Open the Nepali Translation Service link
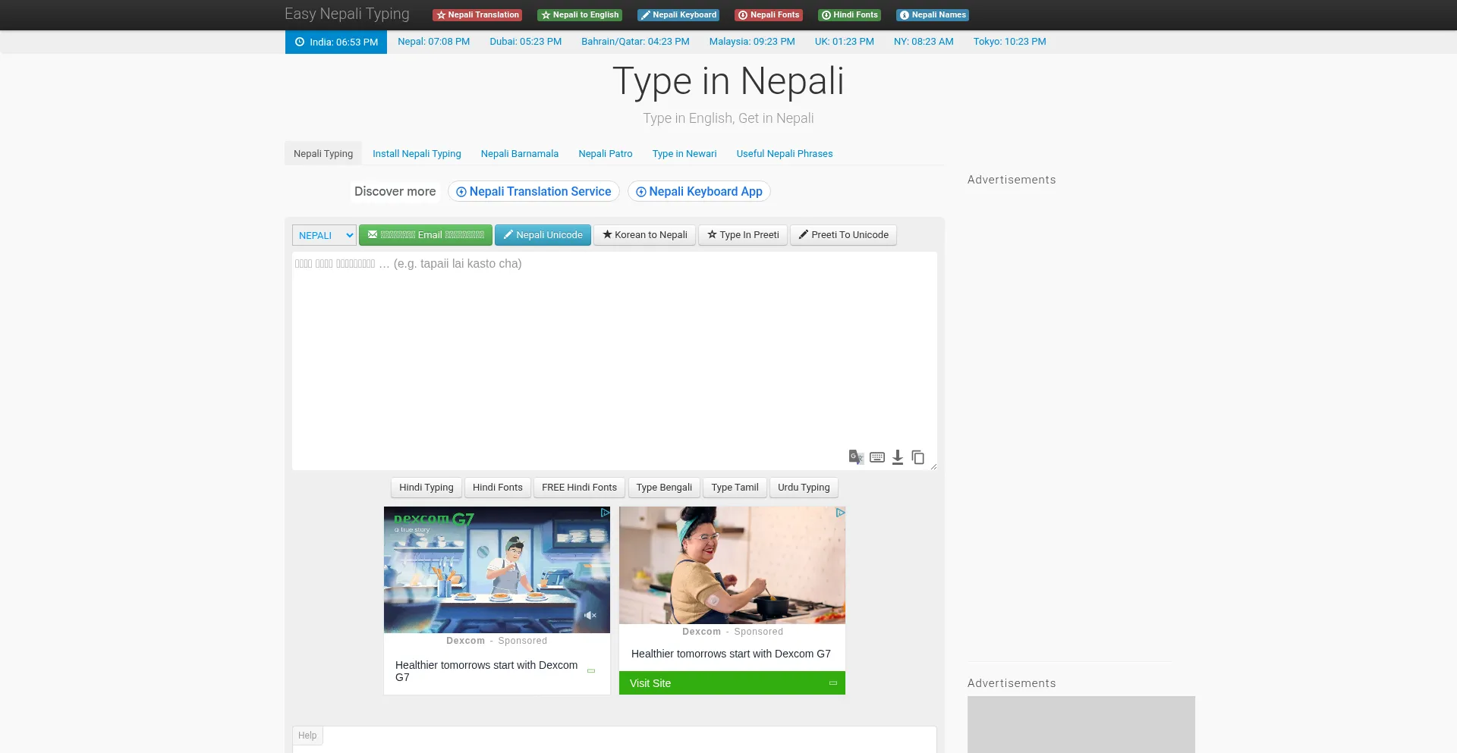The width and height of the screenshot is (1457, 753). 533,191
